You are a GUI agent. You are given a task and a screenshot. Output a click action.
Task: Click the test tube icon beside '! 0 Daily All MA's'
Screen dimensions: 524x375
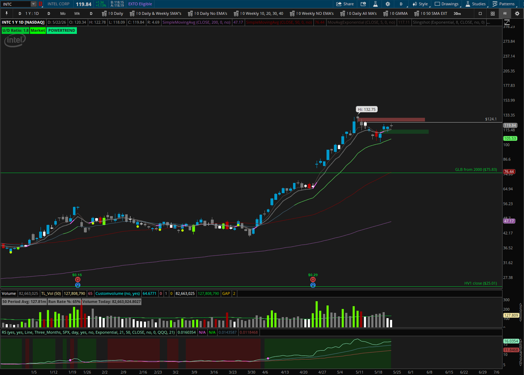point(344,14)
